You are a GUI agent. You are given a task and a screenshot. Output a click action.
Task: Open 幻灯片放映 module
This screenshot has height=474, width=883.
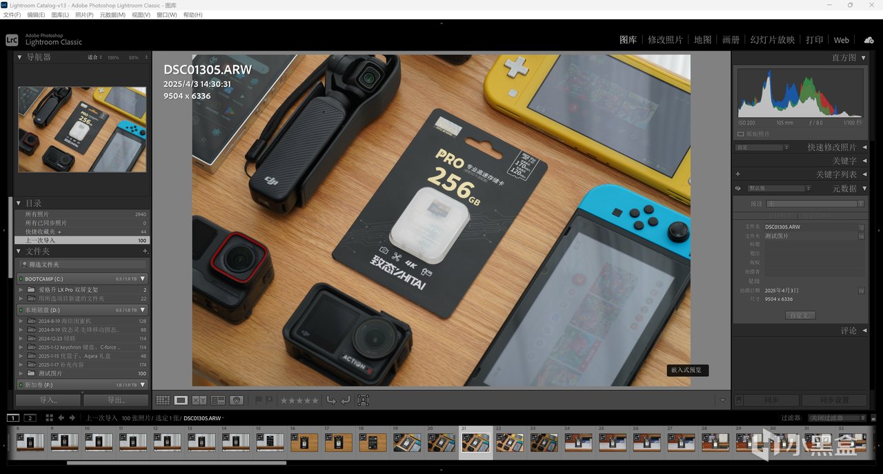coord(773,40)
